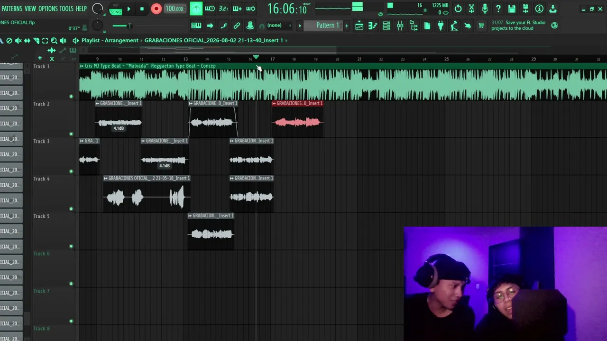Open the project files icon
Screen dimensions: 607x341
pos(427,26)
